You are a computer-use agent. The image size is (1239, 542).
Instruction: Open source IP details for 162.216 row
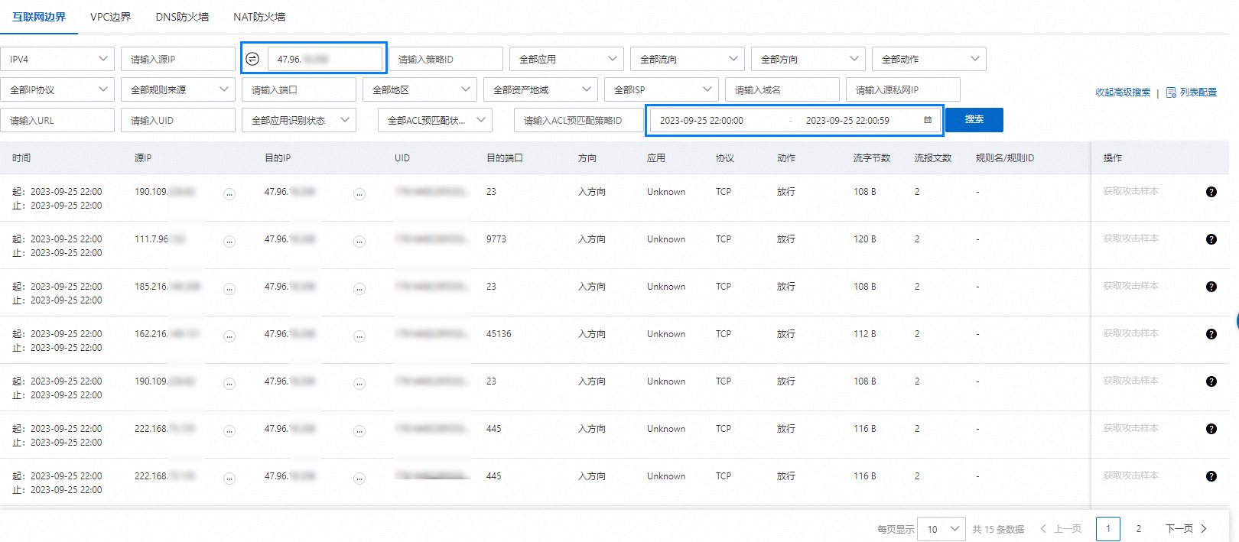[229, 336]
